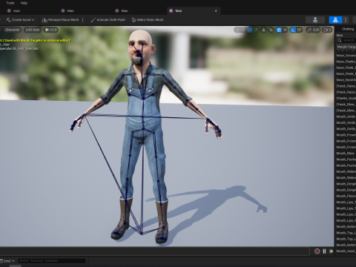
Task: Open the Cmd console type dropdown
Action: [8, 261]
